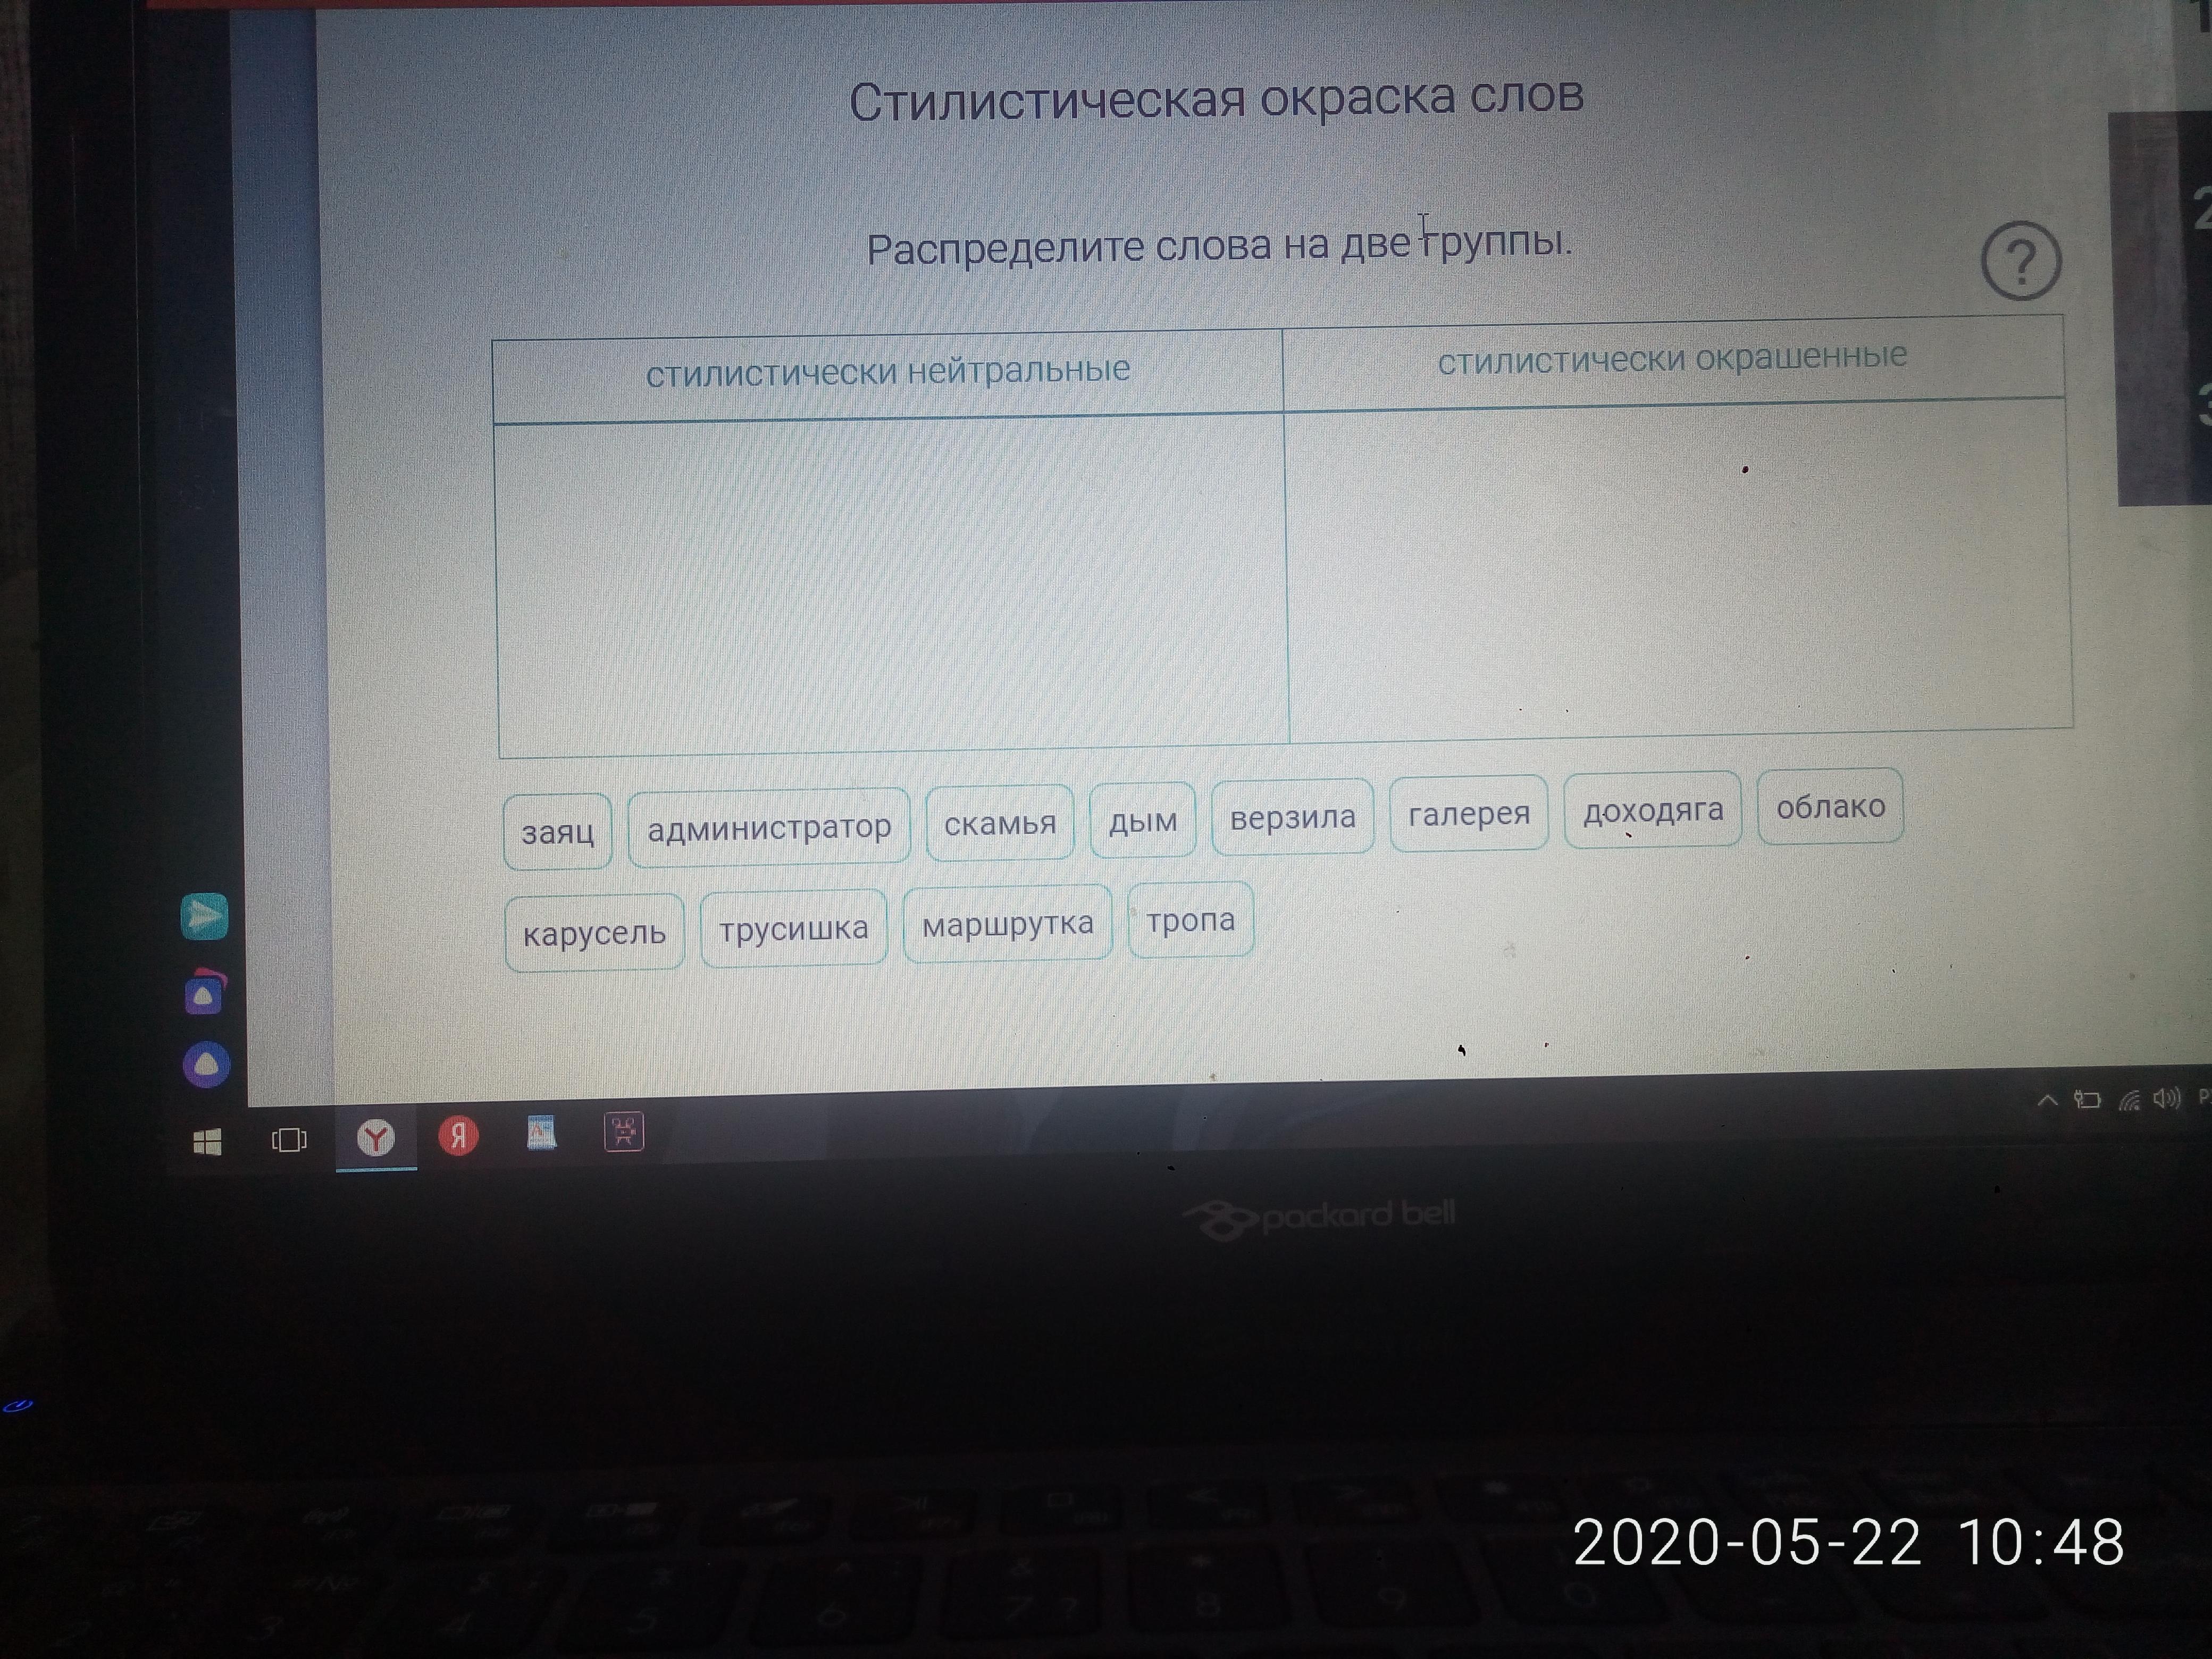This screenshot has height=1659, width=2212.
Task: Click the blue arrow sidebar icon
Action: point(204,916)
